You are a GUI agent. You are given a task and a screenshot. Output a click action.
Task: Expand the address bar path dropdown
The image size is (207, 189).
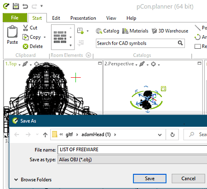coord(160,135)
